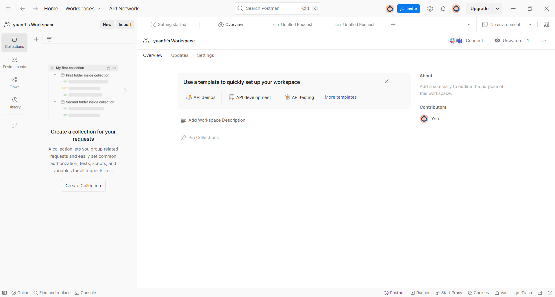Screen dimensions: 555x297
Task: Select the Overview request tab
Action: (231, 25)
